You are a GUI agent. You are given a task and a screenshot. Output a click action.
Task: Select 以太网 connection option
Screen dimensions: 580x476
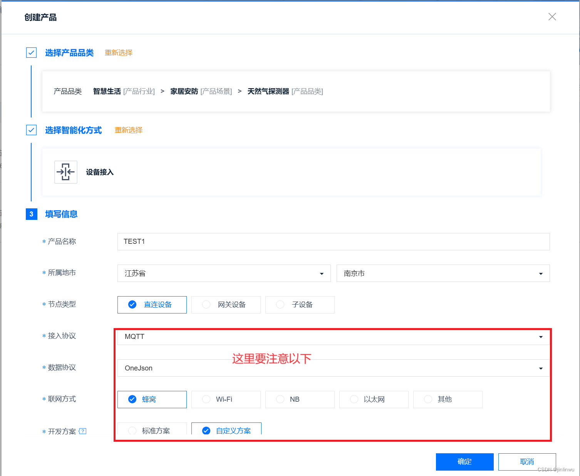pyautogui.click(x=373, y=399)
